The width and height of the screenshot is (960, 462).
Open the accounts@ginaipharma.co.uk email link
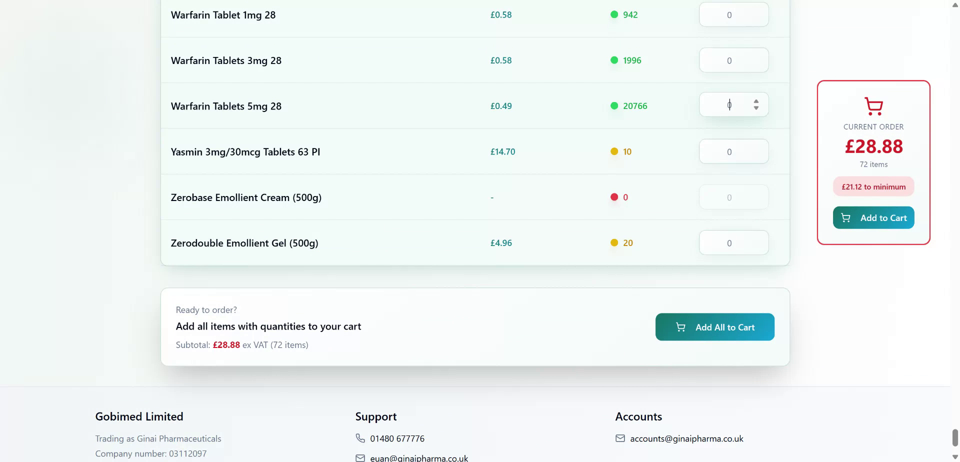686,438
